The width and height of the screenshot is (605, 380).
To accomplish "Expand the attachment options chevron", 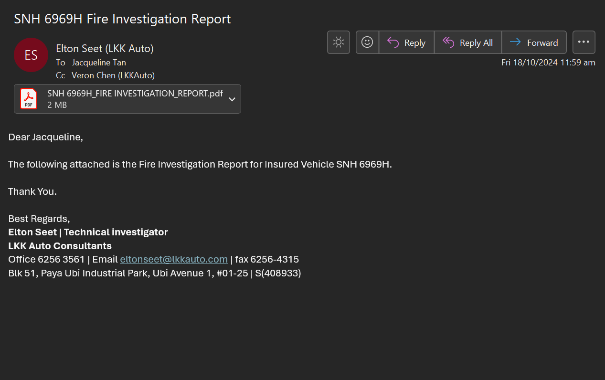I will click(232, 99).
